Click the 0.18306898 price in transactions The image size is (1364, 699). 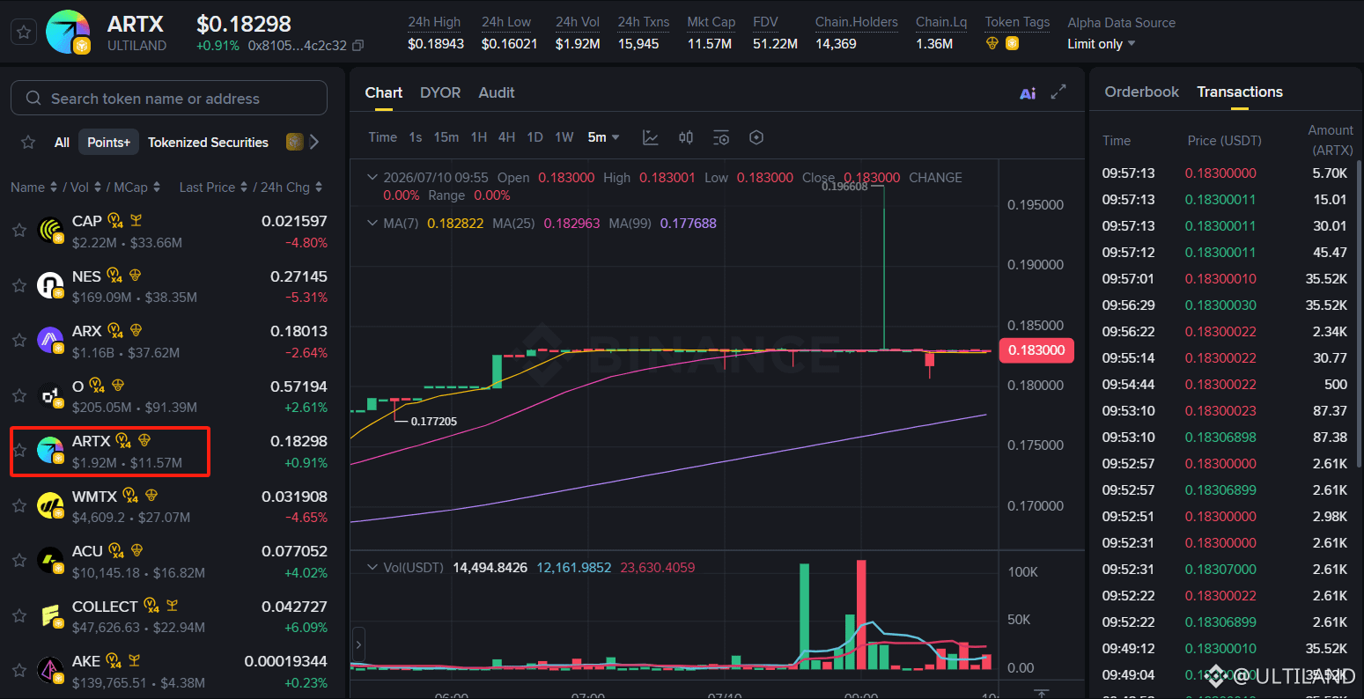tap(1220, 437)
